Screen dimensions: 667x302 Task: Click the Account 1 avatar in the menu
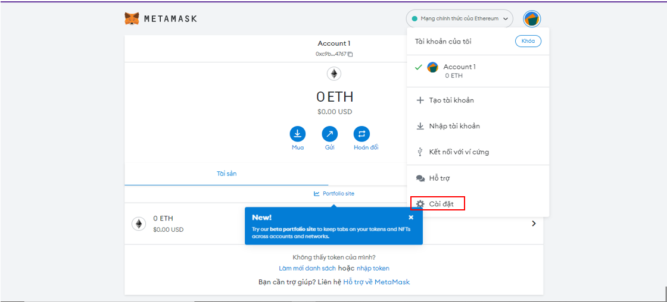[432, 67]
